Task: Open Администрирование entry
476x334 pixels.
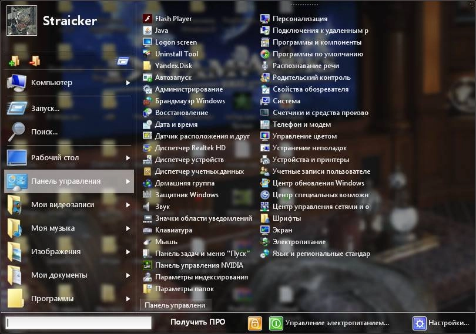Action: coord(183,89)
